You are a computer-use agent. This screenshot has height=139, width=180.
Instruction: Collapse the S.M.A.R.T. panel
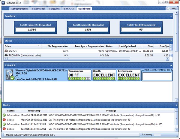[x=171, y=65]
